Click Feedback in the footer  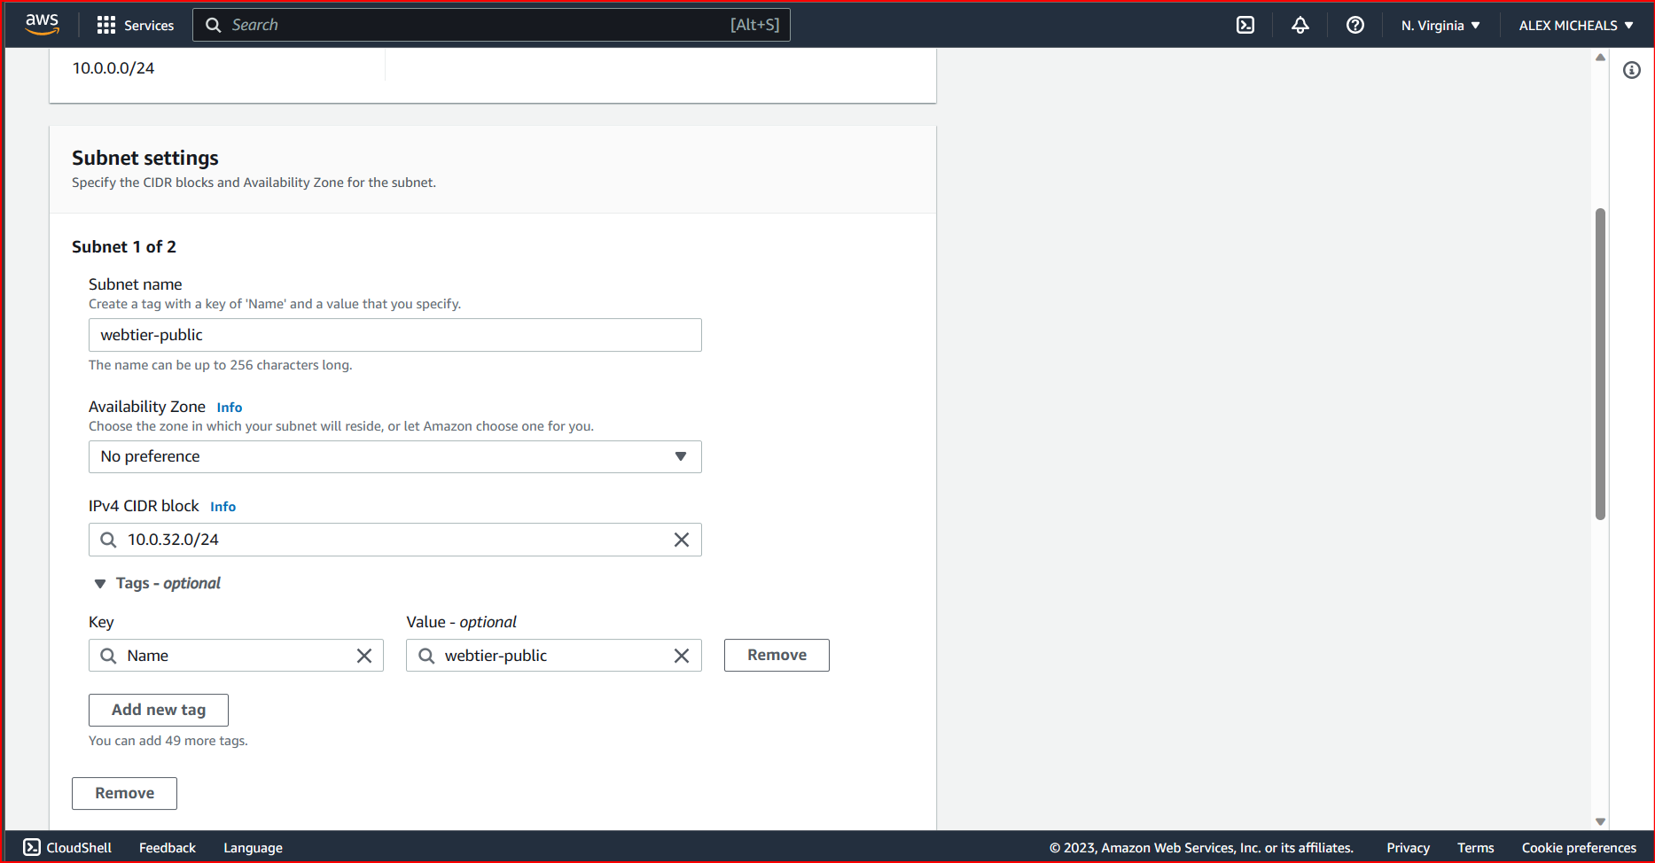pyautogui.click(x=167, y=847)
